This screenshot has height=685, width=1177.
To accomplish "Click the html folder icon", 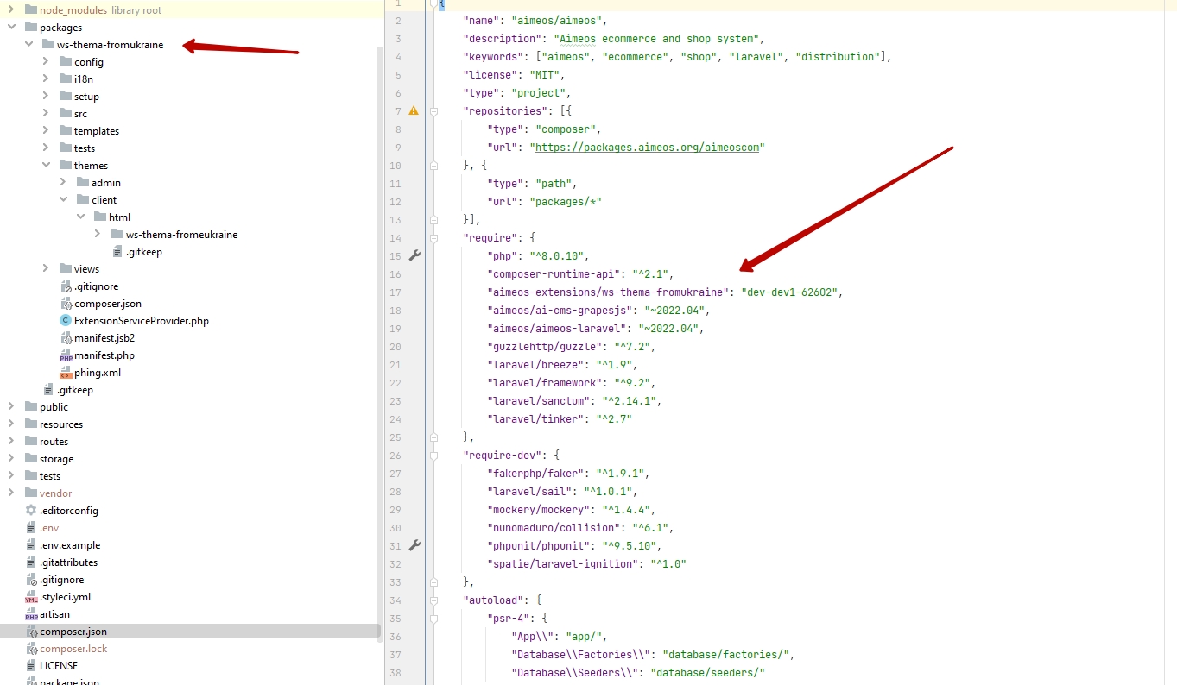I will (x=100, y=217).
